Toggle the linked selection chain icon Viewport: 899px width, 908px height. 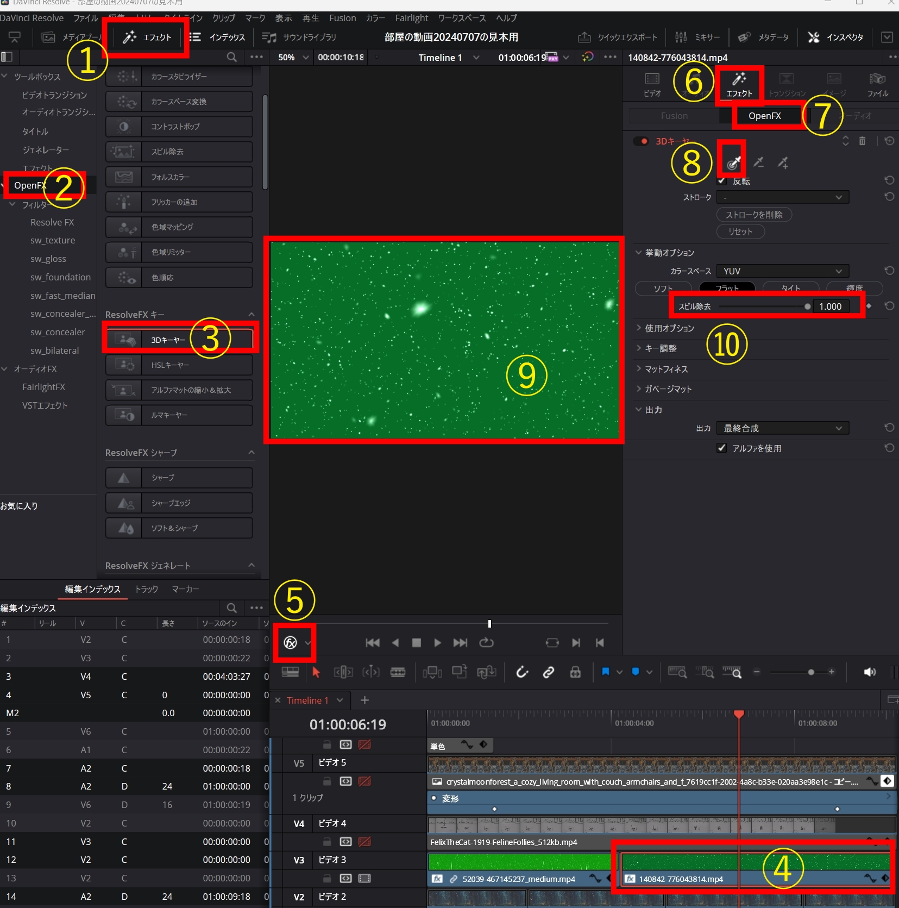[549, 672]
